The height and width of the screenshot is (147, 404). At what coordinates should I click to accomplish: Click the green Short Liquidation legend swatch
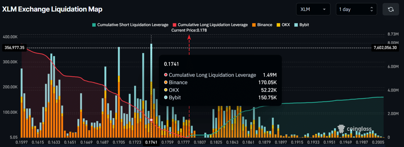(94, 25)
